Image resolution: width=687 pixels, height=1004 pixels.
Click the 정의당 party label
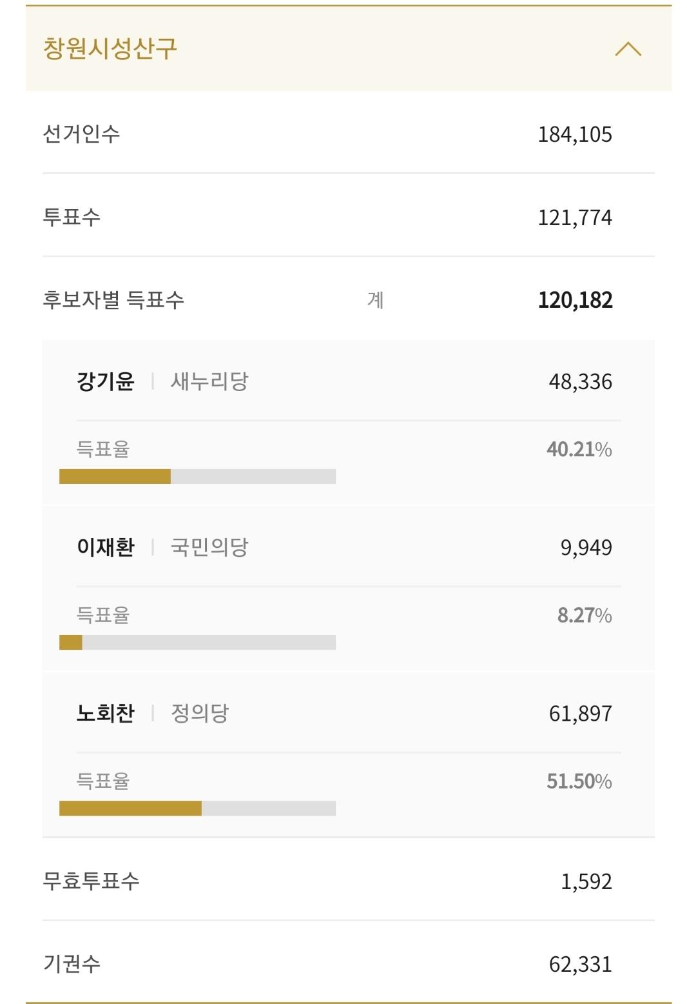(x=199, y=713)
